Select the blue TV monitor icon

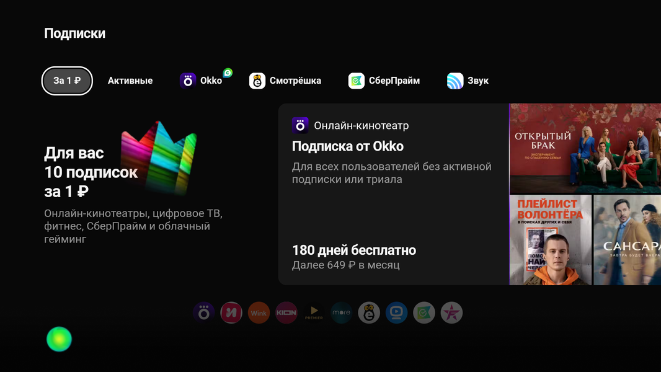coord(396,312)
